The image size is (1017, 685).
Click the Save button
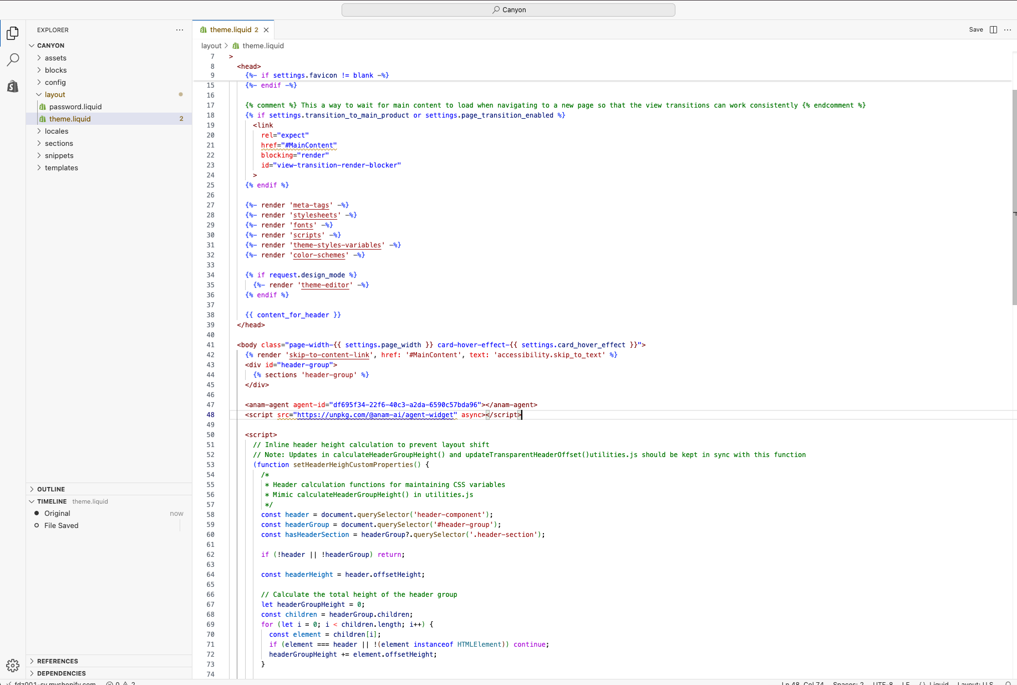(x=976, y=29)
